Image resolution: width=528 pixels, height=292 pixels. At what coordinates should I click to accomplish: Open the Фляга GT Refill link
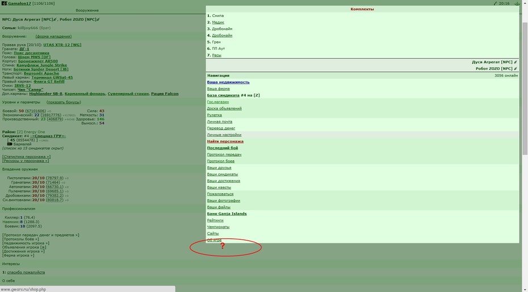click(49, 81)
